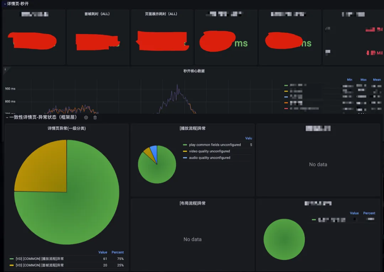Click yellow swatch beside 'video quality unconfigured'
The image size is (384, 272).
point(185,151)
